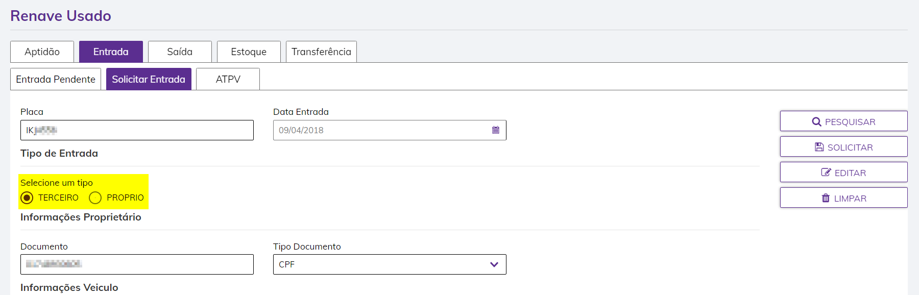Go to the Estoque tab
Viewport: 919px width, 295px height.
coord(249,52)
